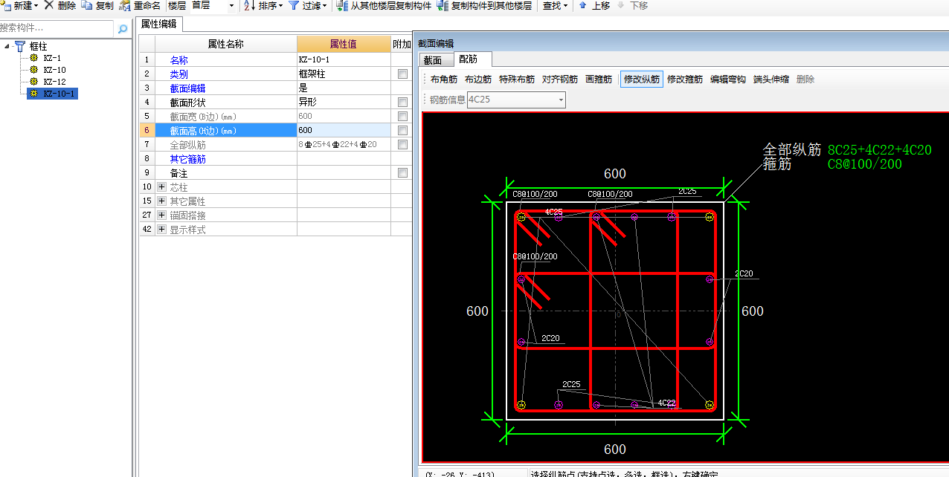Click the 重命名 rename icon
Viewport: 949px width, 477px height.
(126, 5)
